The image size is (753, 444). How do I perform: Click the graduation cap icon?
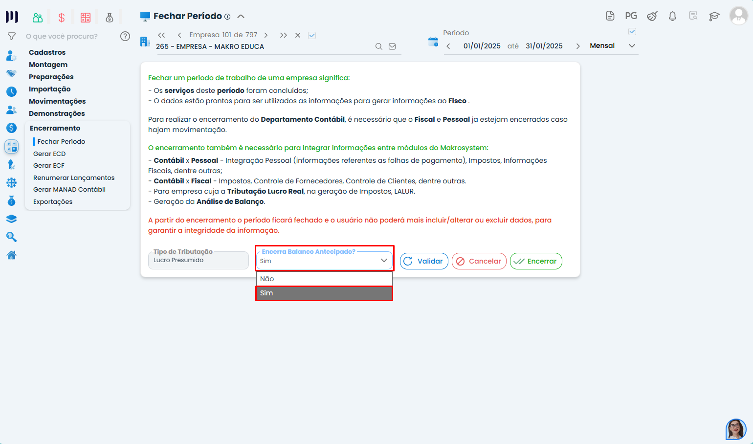click(x=714, y=16)
